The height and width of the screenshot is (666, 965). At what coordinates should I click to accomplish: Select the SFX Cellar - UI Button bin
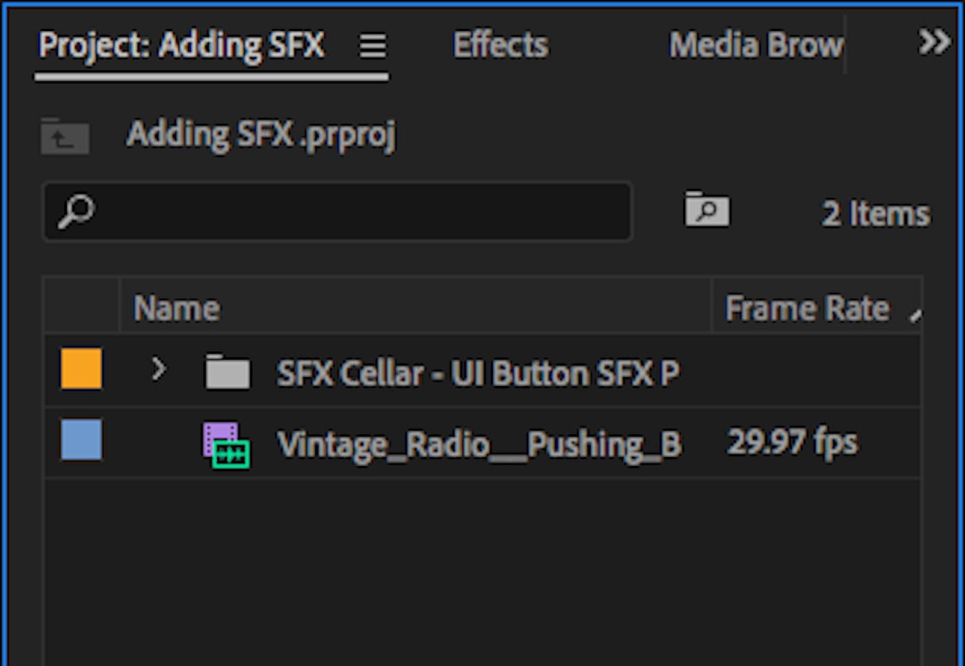click(x=482, y=371)
